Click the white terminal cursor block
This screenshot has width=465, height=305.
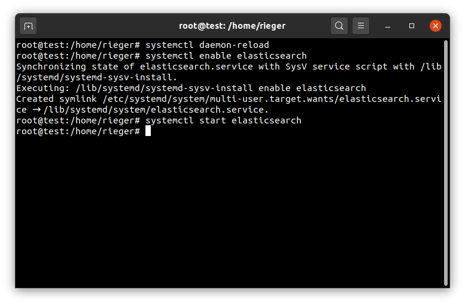pyautogui.click(x=148, y=131)
